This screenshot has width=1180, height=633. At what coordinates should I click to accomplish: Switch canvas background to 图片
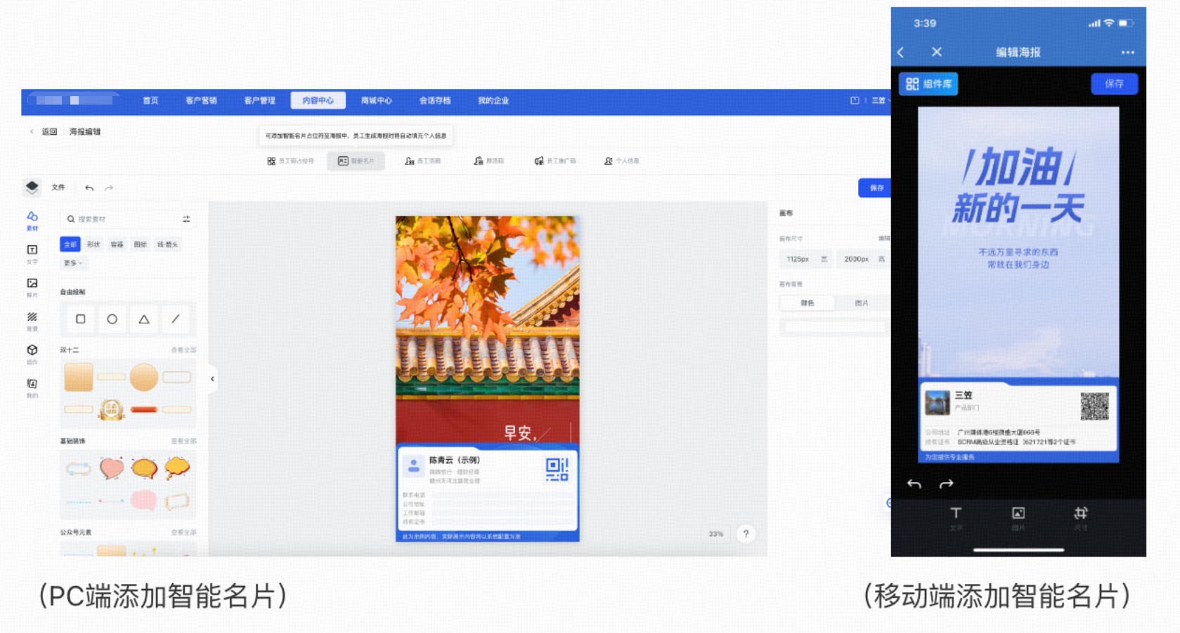862,303
